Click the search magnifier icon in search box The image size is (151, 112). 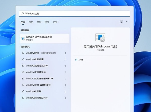pyautogui.click(x=23, y=13)
